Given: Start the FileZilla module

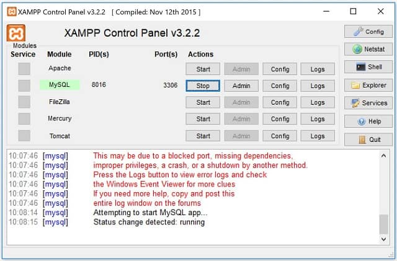Looking at the screenshot, I should pyautogui.click(x=203, y=102).
